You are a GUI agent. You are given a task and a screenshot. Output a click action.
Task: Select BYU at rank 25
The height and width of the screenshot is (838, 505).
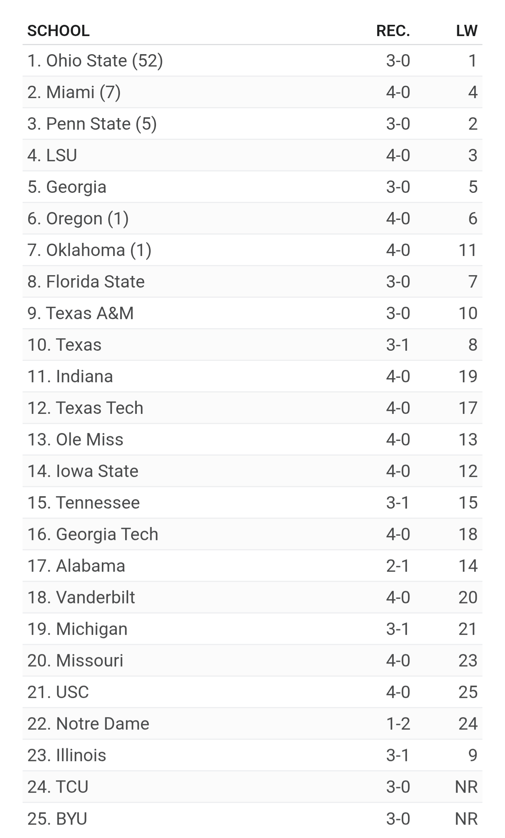point(57,819)
